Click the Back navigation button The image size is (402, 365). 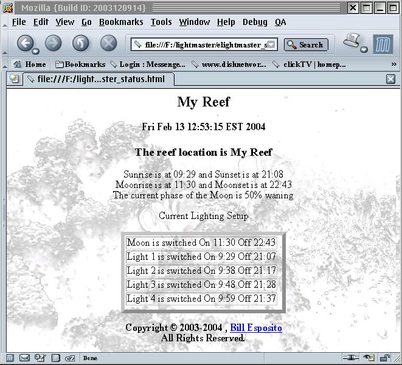pyautogui.click(x=24, y=43)
